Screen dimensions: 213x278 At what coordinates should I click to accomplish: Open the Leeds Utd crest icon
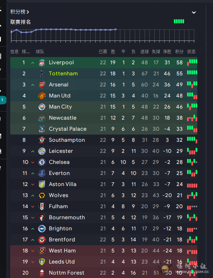point(42,262)
